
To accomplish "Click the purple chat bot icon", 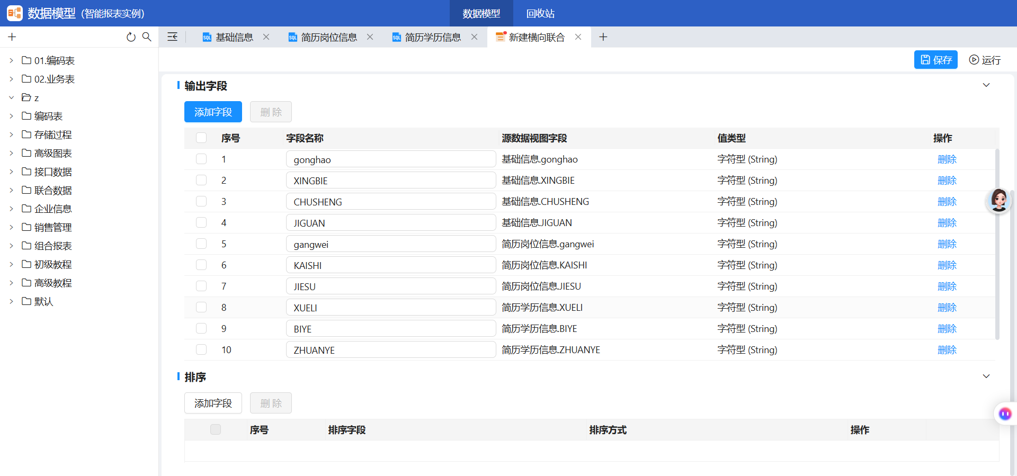I will 1005,414.
